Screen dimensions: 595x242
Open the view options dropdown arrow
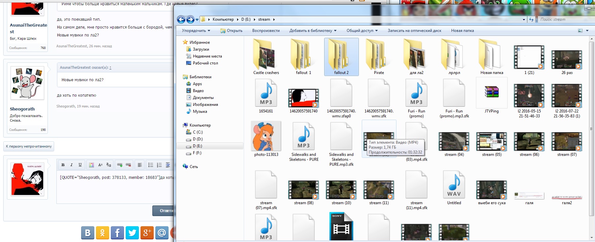tap(587, 31)
